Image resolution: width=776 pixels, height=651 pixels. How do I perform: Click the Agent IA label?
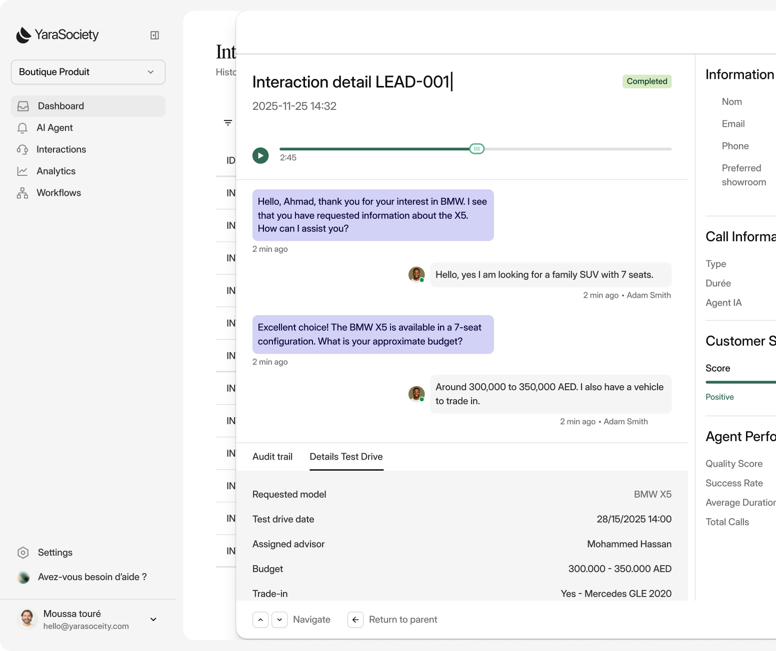(723, 303)
